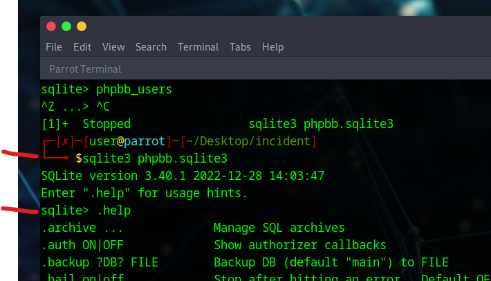
Task: Click the '.backup ?DB? FILE' entry
Action: (100, 262)
